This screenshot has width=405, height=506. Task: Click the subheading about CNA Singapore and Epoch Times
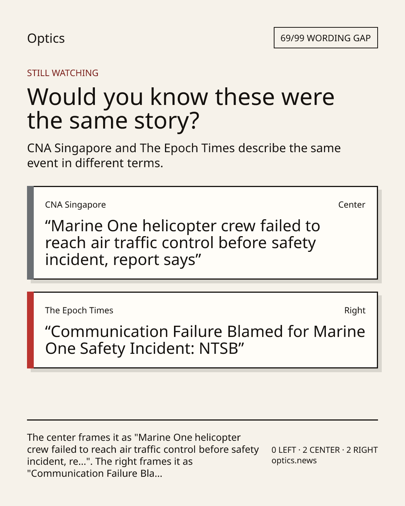(x=184, y=156)
